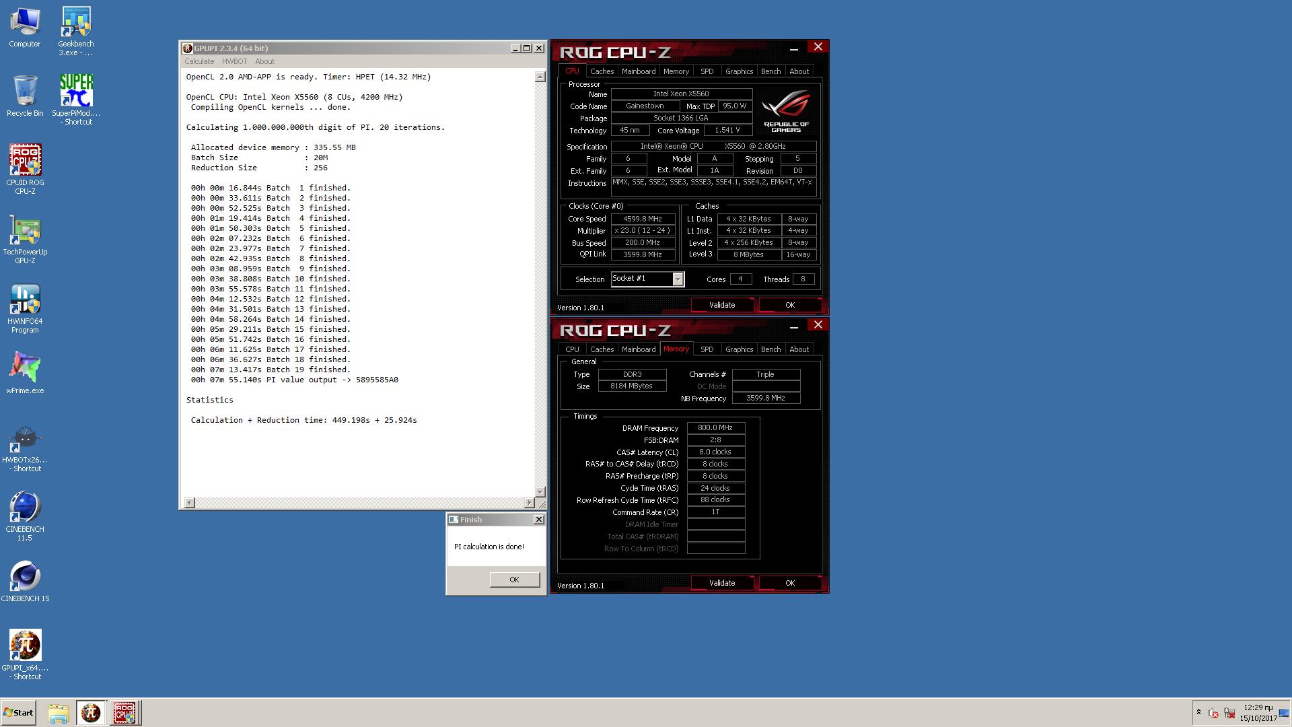Select Bench tab in top CPU-Z window
Image resolution: width=1292 pixels, height=727 pixels.
770,71
